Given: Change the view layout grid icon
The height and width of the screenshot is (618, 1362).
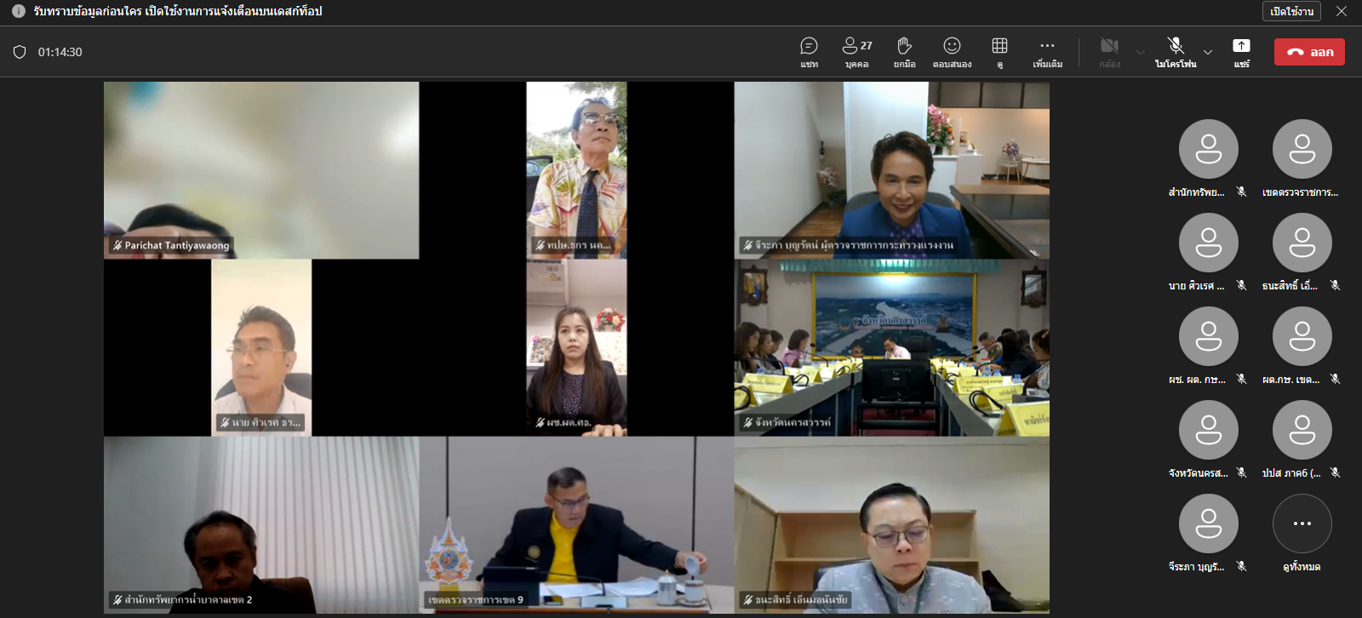Looking at the screenshot, I should click(999, 51).
